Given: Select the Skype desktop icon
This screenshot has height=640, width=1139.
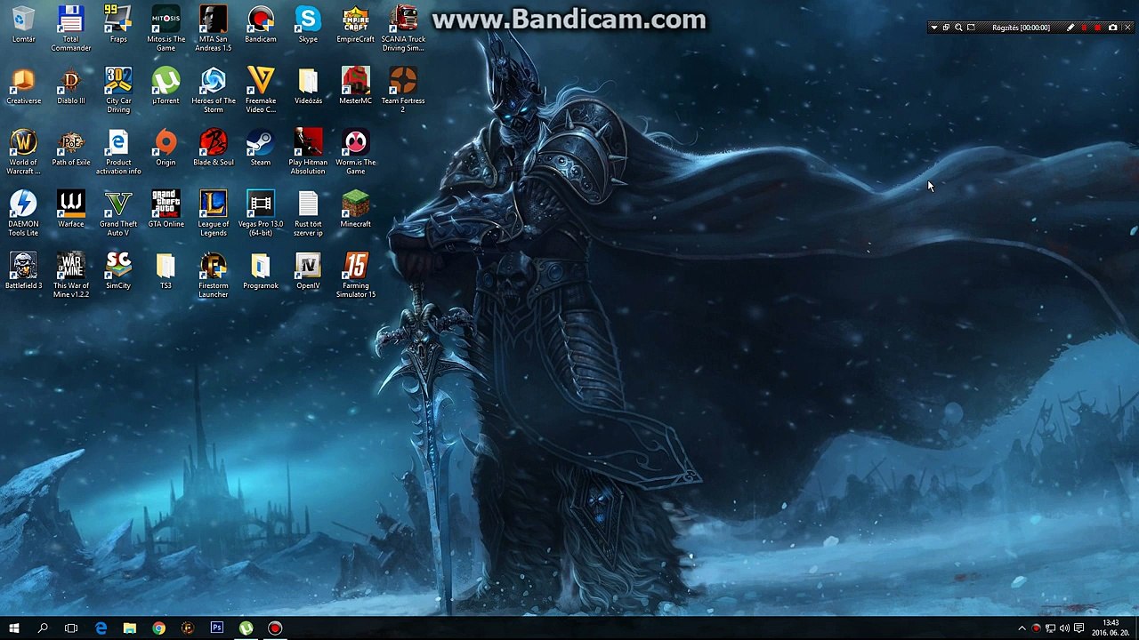Looking at the screenshot, I should (308, 25).
